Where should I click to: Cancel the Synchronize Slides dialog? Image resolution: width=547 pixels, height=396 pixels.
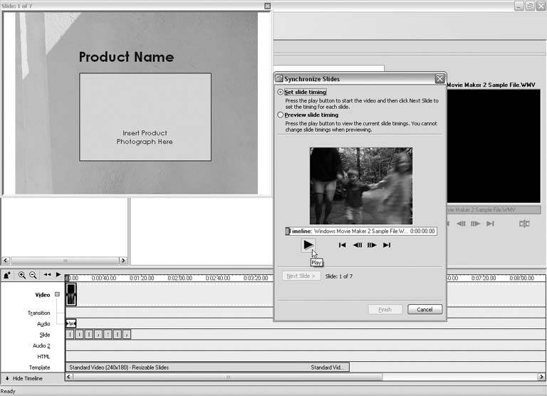(424, 309)
